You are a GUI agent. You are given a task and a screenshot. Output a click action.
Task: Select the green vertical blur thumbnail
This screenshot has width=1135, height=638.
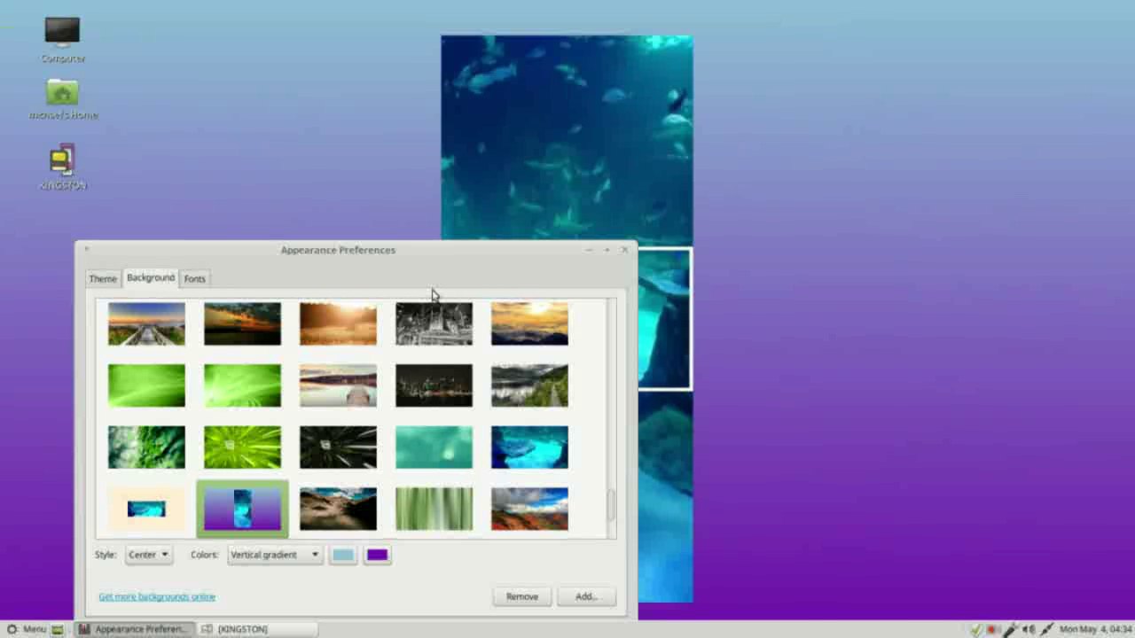(434, 510)
